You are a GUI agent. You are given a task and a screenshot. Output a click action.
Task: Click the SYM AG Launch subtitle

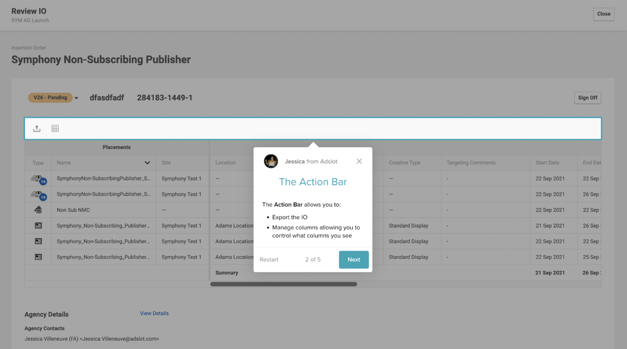point(30,21)
